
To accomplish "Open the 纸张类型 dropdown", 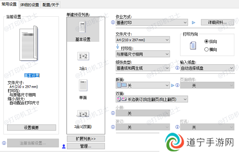I will click(x=143, y=68).
